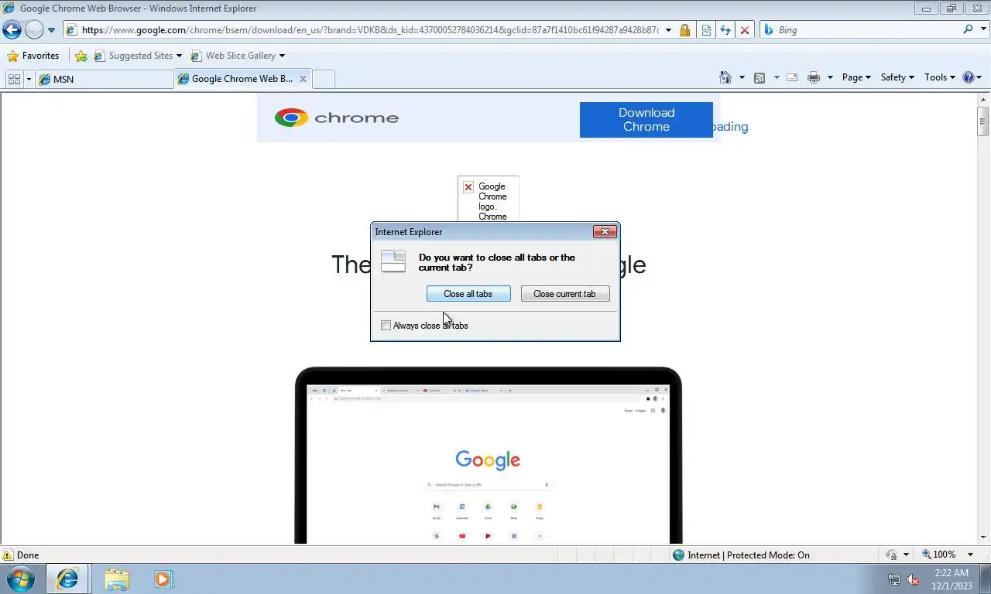Close the Internet Explorer dialog with X
Image resolution: width=991 pixels, height=594 pixels.
[605, 231]
